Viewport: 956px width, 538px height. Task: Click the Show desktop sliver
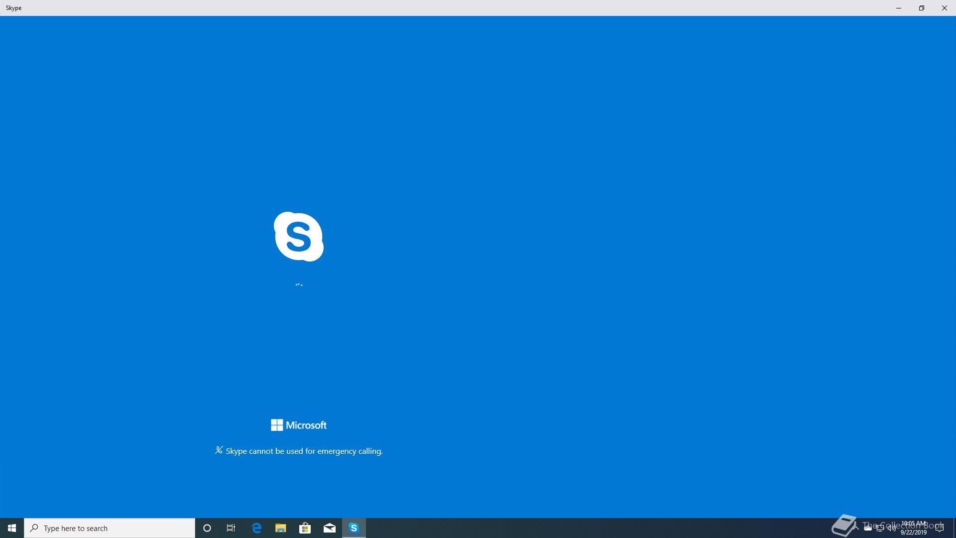954,528
